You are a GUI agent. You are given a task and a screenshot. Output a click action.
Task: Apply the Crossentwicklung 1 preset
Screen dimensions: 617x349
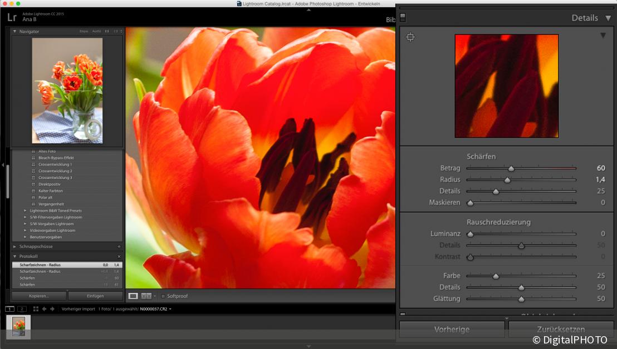(55, 164)
